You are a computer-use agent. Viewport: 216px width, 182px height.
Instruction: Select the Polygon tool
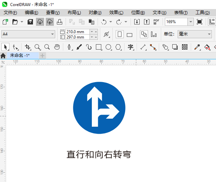[118, 47]
